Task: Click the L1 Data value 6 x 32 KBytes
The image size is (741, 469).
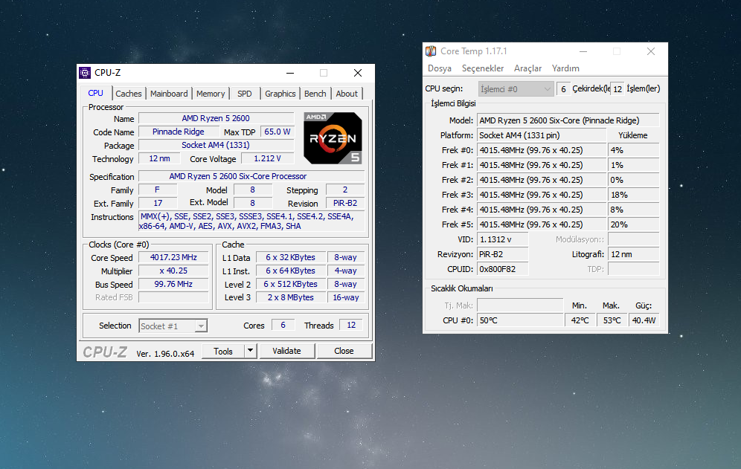Action: point(291,257)
